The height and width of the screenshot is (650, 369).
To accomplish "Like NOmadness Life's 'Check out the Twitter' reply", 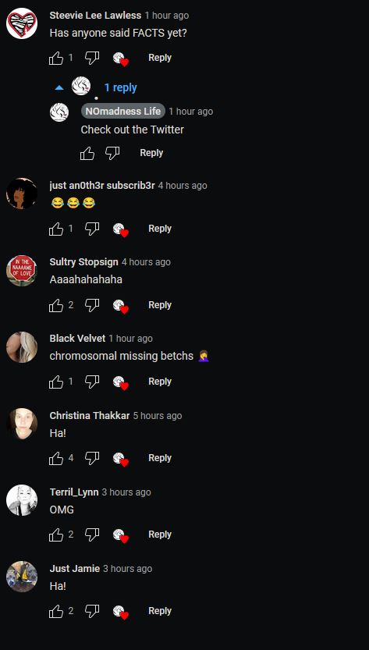I will tap(87, 154).
